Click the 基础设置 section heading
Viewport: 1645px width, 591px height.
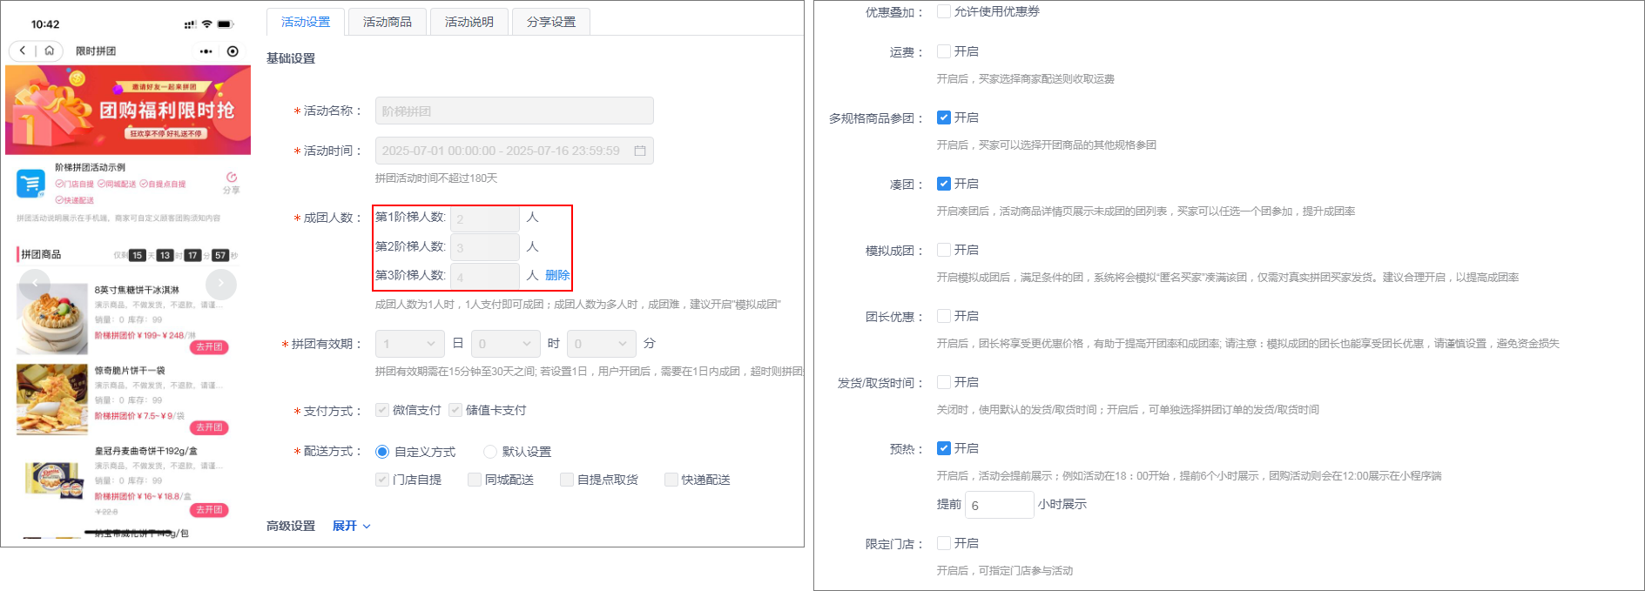[x=291, y=58]
